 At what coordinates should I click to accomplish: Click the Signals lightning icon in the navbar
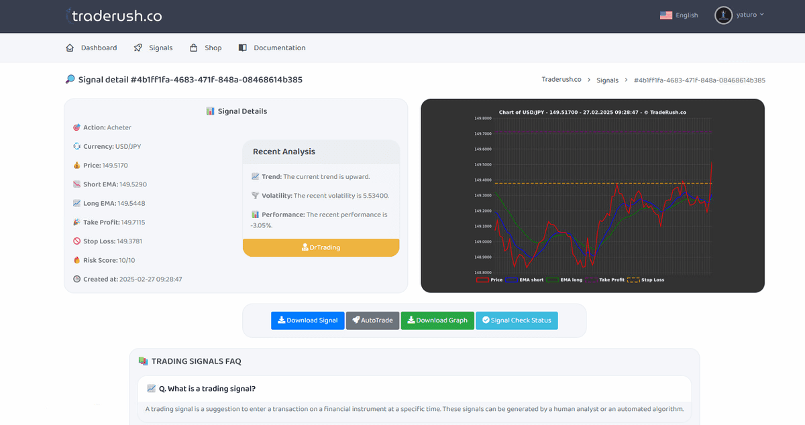(138, 48)
